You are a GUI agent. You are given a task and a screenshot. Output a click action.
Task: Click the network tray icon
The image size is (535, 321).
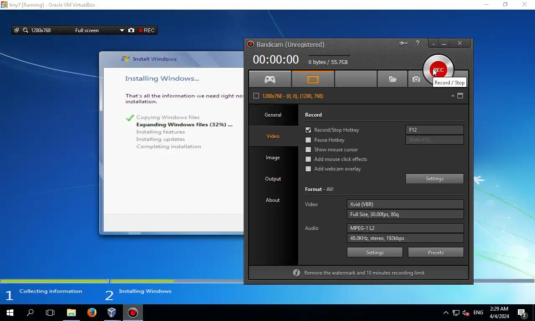point(456,313)
